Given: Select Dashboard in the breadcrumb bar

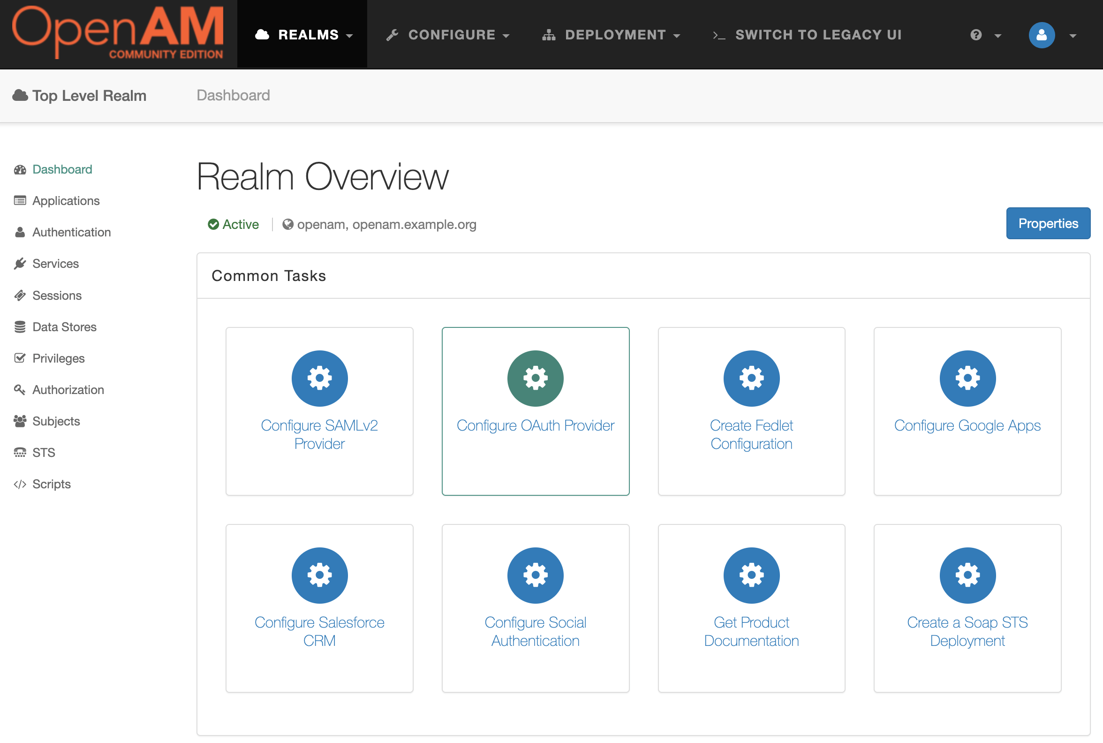Looking at the screenshot, I should (x=233, y=95).
